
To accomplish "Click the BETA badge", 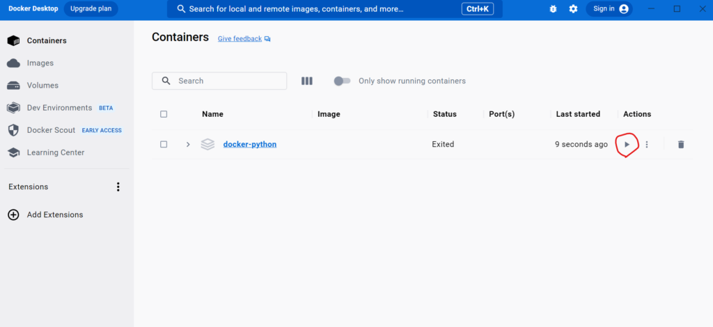I will [x=106, y=108].
